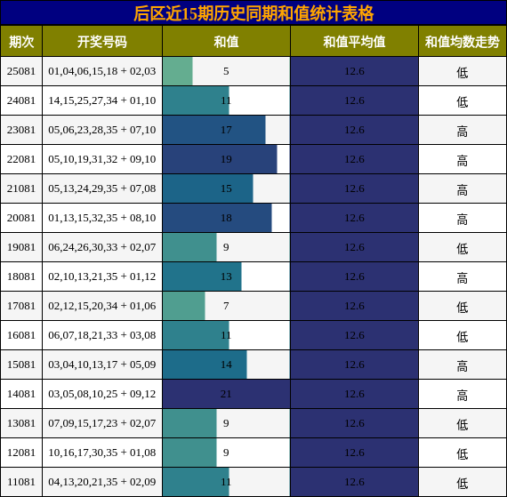This screenshot has width=507, height=497.
Task: Click average 12.6 in row 25081
Action: pyautogui.click(x=354, y=71)
